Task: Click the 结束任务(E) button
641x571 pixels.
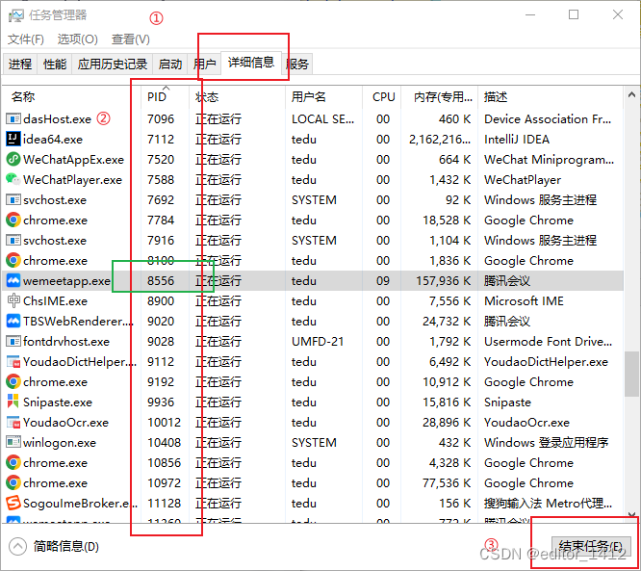Action: click(x=591, y=547)
